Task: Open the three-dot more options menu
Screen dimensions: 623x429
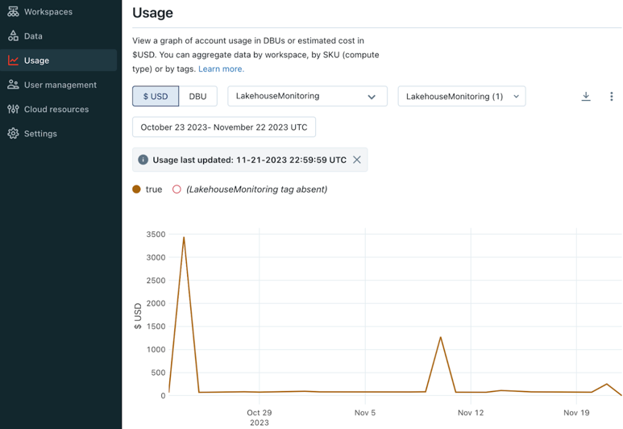Action: (x=611, y=97)
